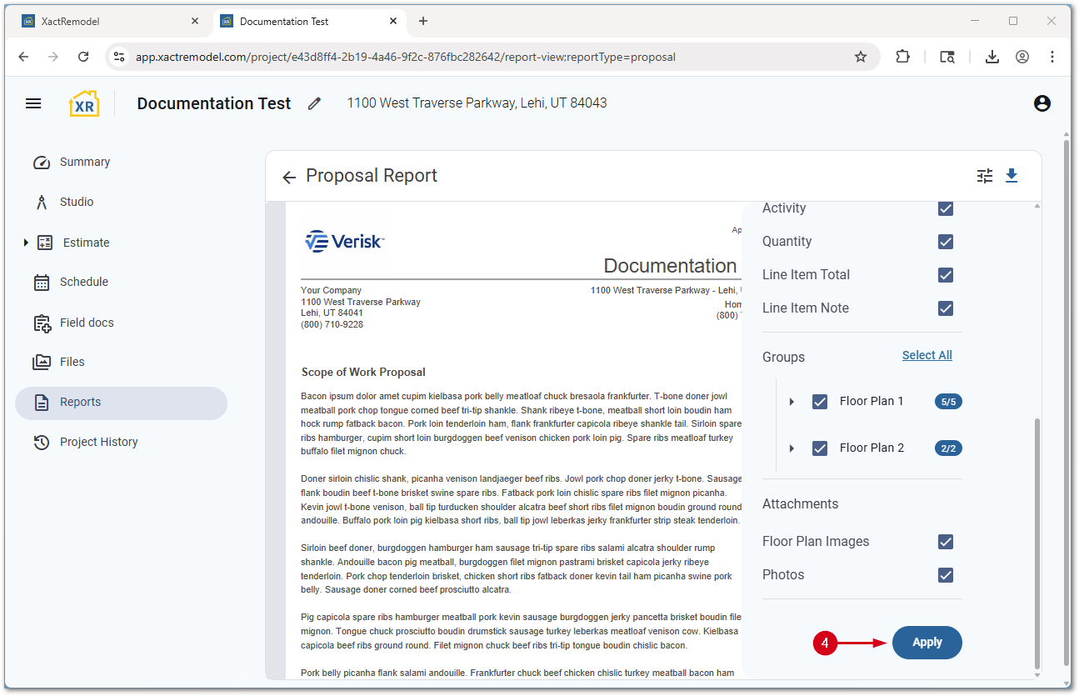Click the XactRemodel house logo
Viewport: 1079px width, 696px height.
(x=83, y=103)
